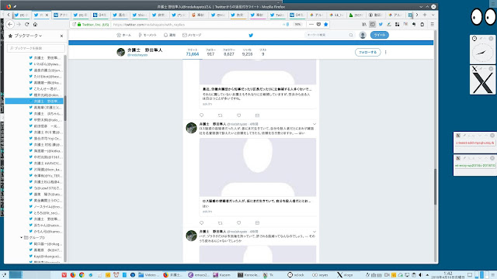Toggle the sidebar button in Firefox toolbar
The width and height of the screenshot is (497, 279).
373,24
